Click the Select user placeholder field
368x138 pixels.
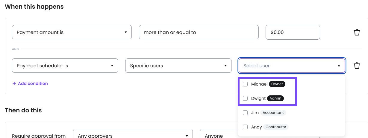coord(287,66)
